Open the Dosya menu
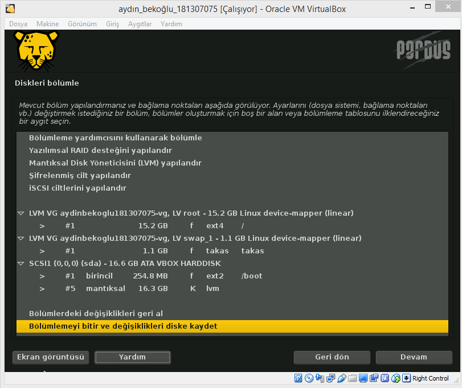 (x=18, y=24)
